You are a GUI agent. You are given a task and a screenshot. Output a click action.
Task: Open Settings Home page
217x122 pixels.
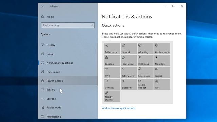(68, 17)
